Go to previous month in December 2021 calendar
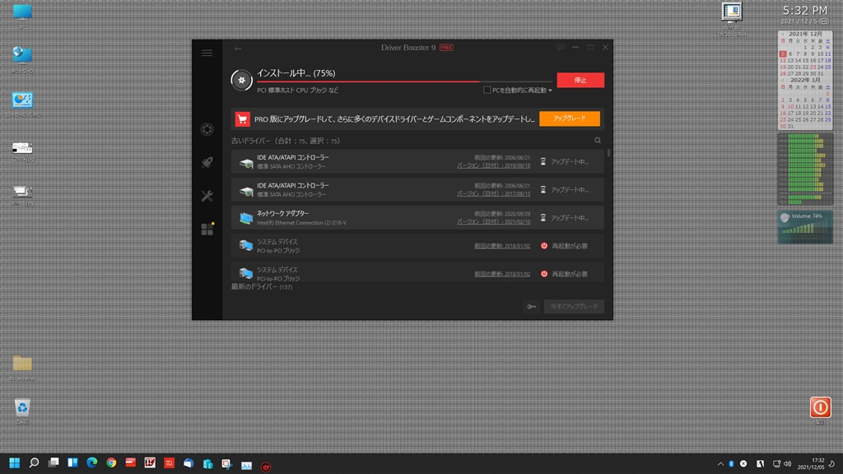 pyautogui.click(x=783, y=34)
